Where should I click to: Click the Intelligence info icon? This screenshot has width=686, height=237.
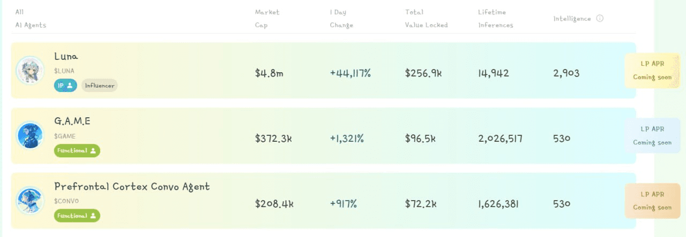click(x=600, y=18)
